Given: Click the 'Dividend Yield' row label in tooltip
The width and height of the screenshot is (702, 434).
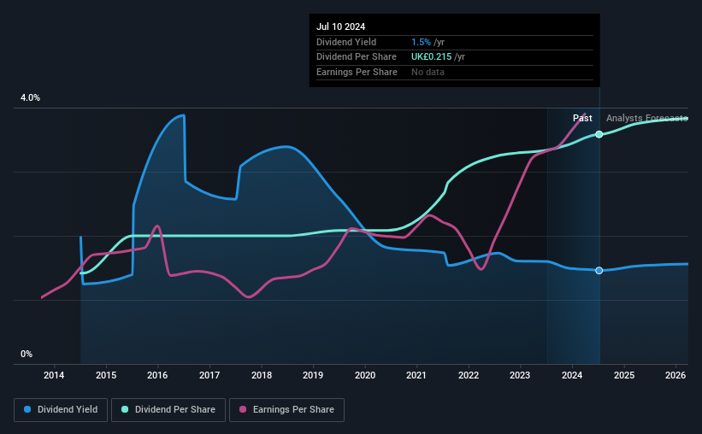Looking at the screenshot, I should point(346,42).
